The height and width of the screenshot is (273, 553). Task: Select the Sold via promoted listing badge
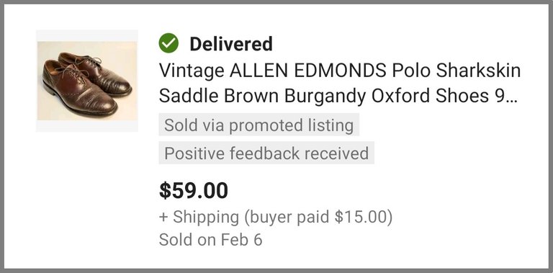click(x=259, y=125)
